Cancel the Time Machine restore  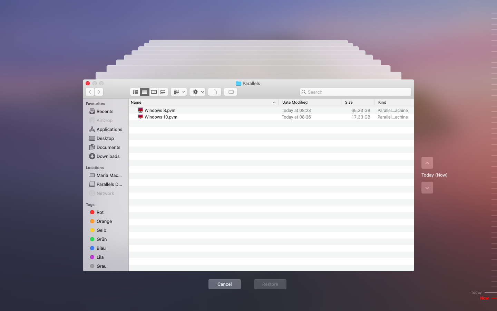click(224, 284)
